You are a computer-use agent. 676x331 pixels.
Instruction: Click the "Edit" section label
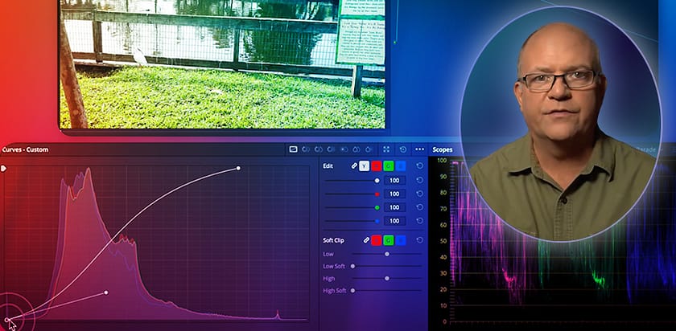click(328, 165)
